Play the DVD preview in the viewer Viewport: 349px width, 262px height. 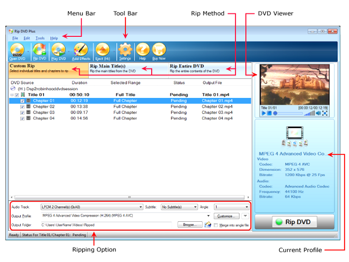(x=263, y=113)
